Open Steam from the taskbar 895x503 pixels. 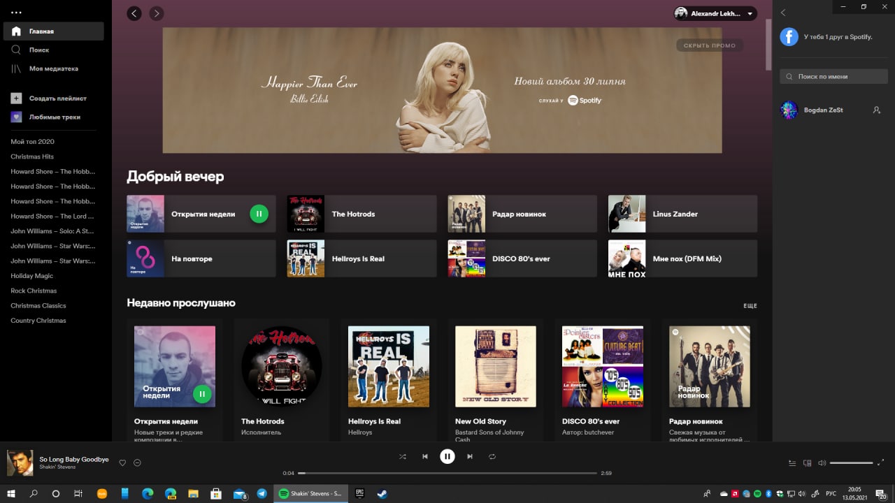click(382, 493)
